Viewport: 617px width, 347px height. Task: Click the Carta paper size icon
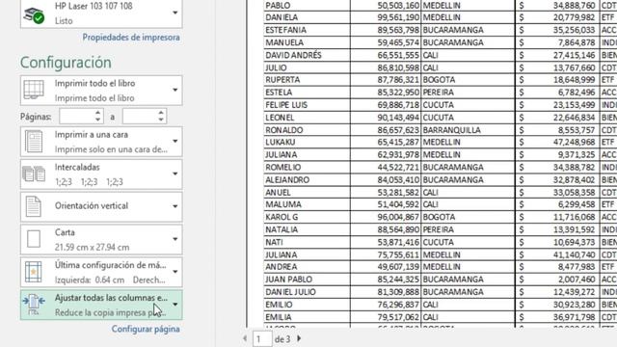click(x=34, y=239)
